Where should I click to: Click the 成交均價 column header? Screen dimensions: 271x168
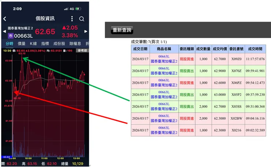click(220, 49)
